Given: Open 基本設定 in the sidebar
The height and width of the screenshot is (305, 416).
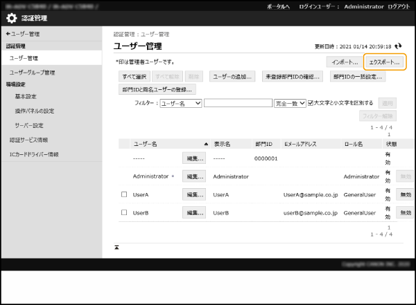Looking at the screenshot, I should click(x=26, y=96).
